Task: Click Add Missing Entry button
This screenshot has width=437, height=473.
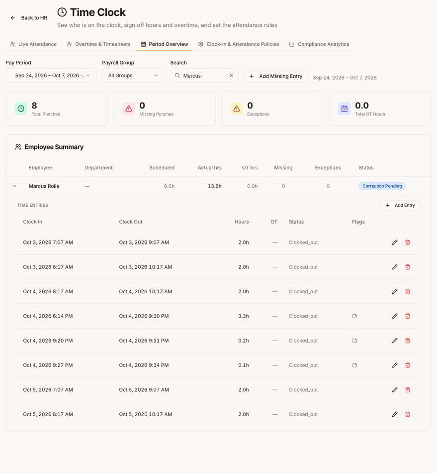Action: (x=275, y=76)
